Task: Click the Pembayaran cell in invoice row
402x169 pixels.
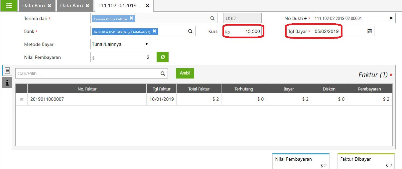Action: coord(369,99)
